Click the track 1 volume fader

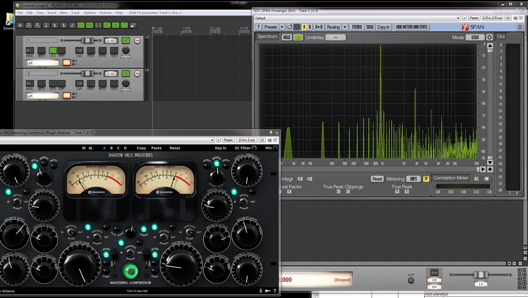coord(87,41)
